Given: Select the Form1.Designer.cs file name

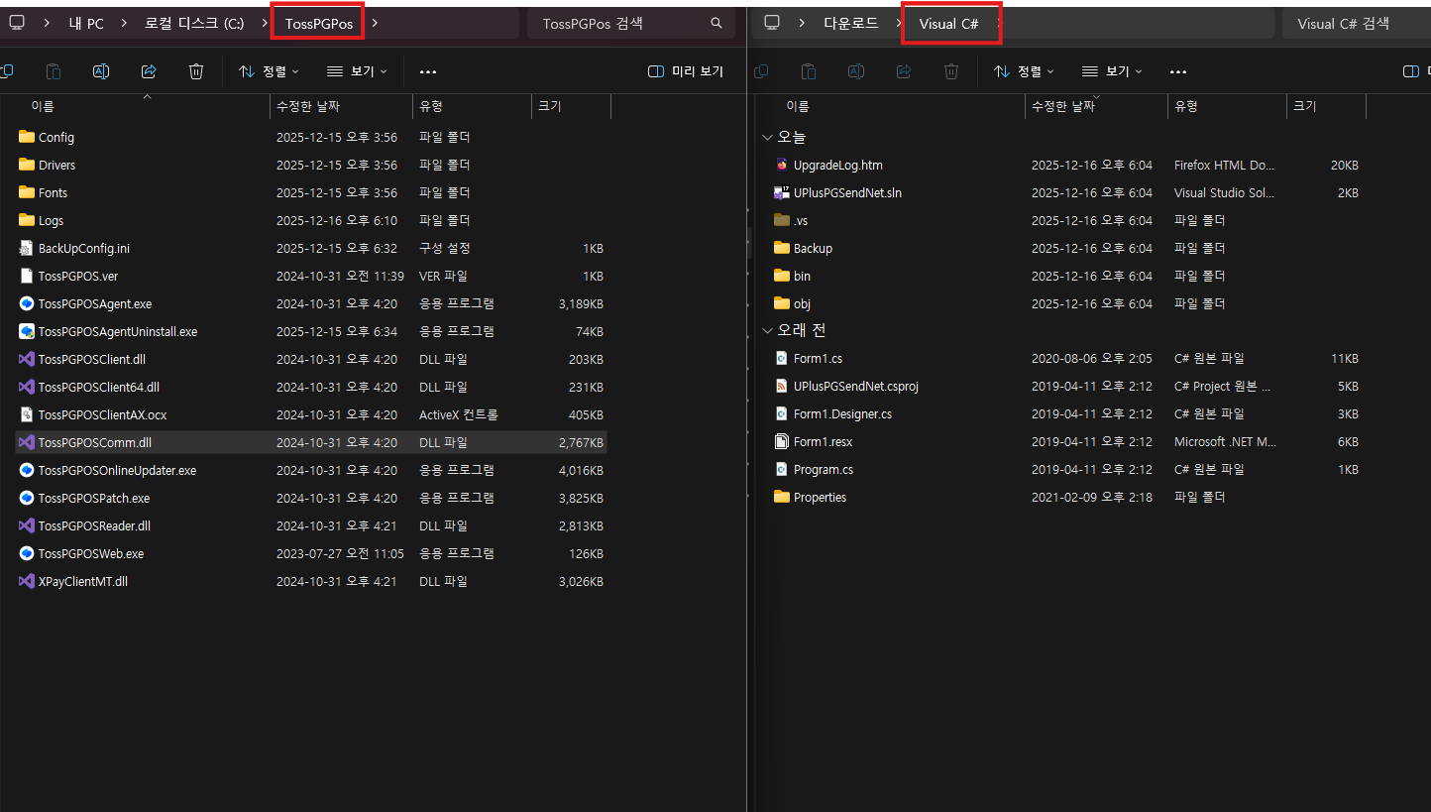Looking at the screenshot, I should tap(842, 413).
